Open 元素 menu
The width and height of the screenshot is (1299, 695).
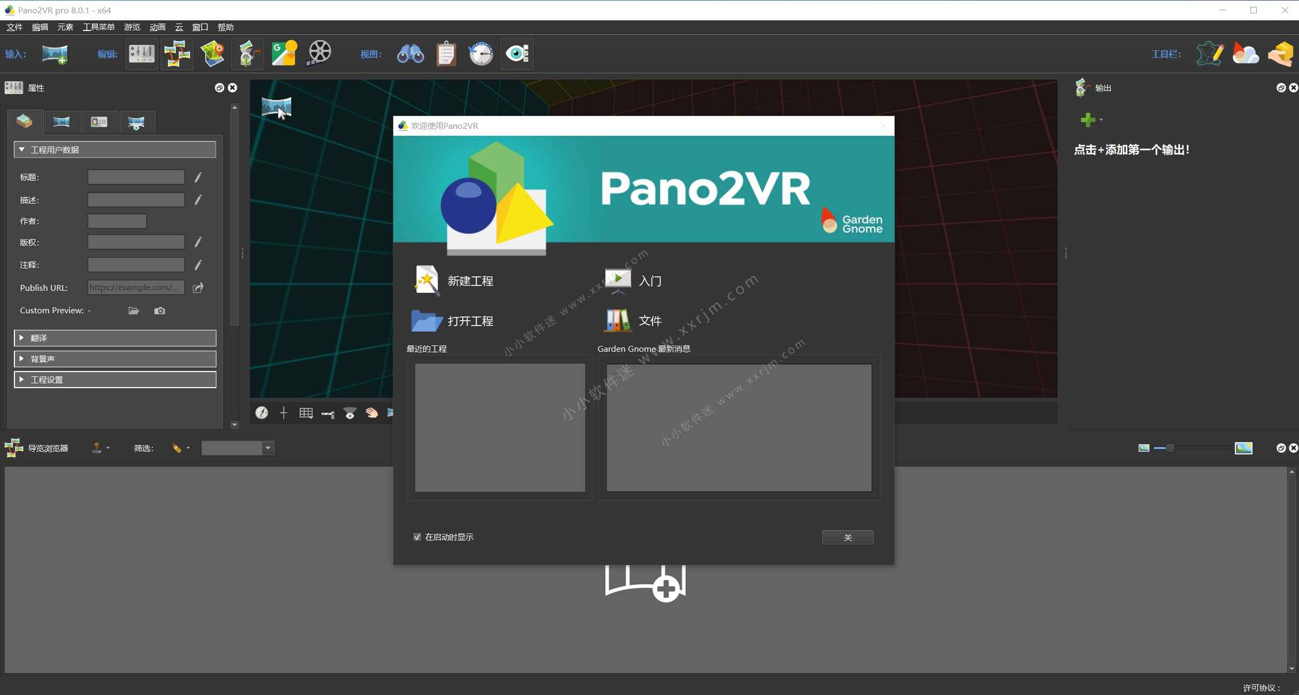(x=65, y=27)
